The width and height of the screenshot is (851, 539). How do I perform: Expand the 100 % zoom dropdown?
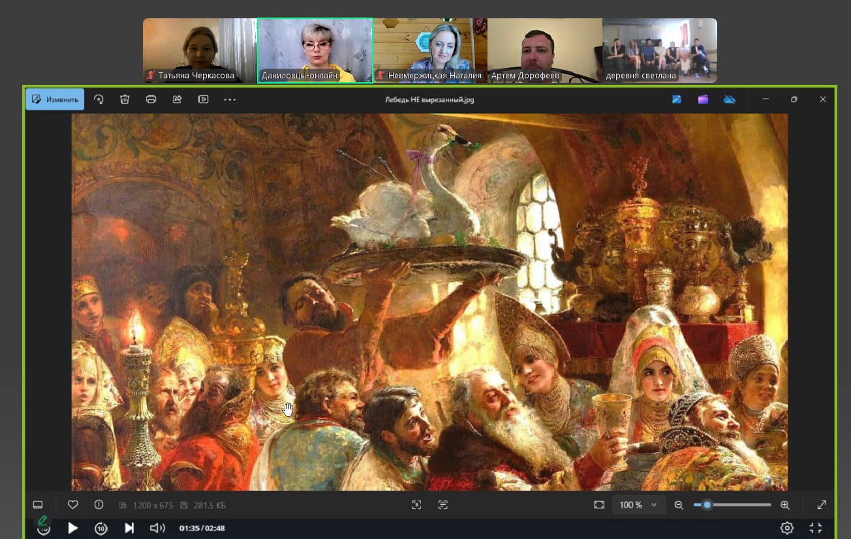tap(639, 504)
